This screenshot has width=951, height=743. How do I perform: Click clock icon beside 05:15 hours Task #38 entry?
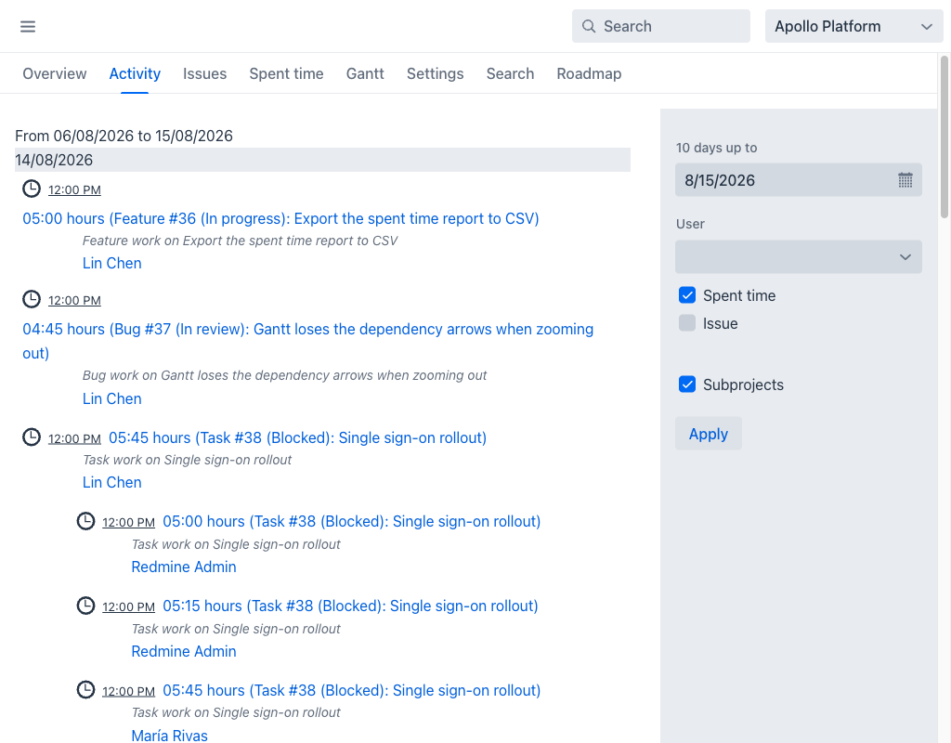pos(85,606)
